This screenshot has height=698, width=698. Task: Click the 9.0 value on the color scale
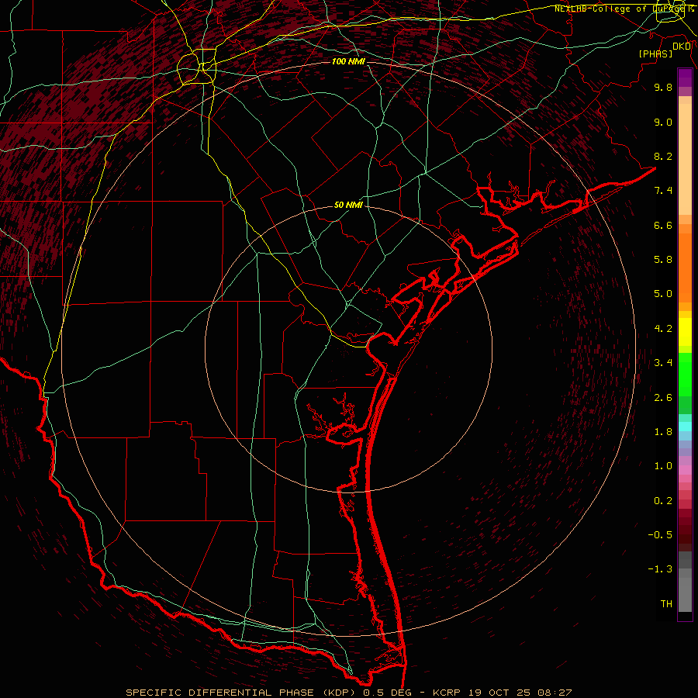point(663,123)
